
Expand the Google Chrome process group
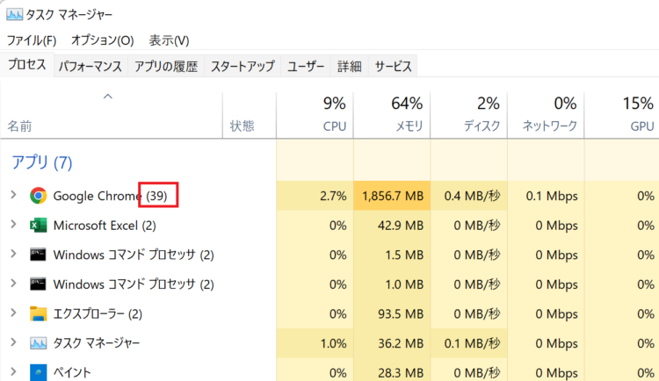pos(13,195)
